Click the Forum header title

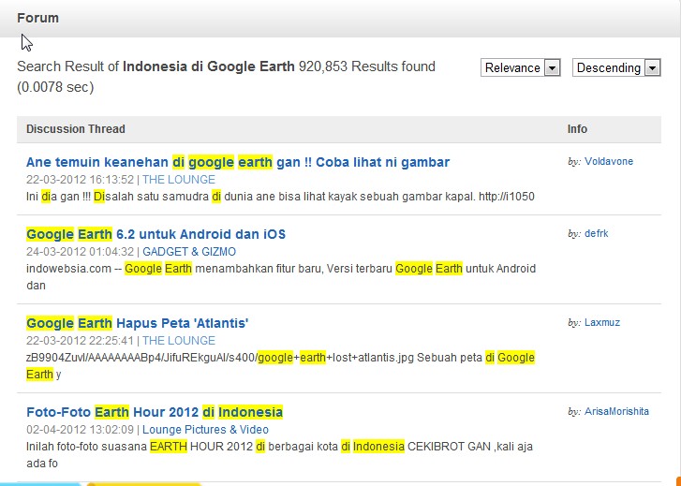pyautogui.click(x=37, y=18)
